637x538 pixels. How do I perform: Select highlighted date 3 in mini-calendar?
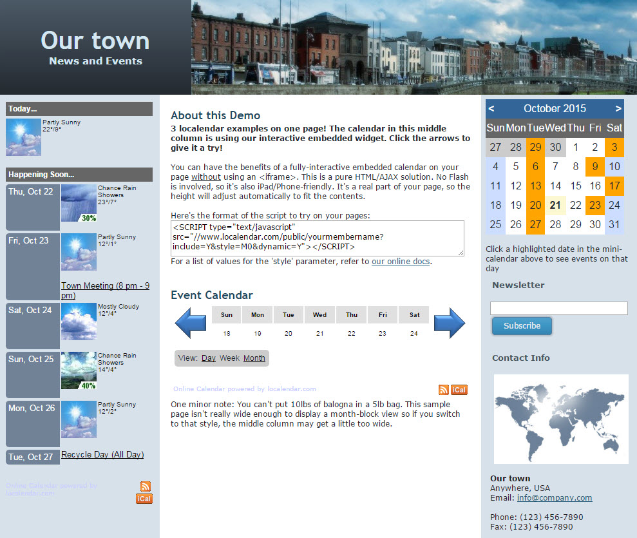(614, 147)
